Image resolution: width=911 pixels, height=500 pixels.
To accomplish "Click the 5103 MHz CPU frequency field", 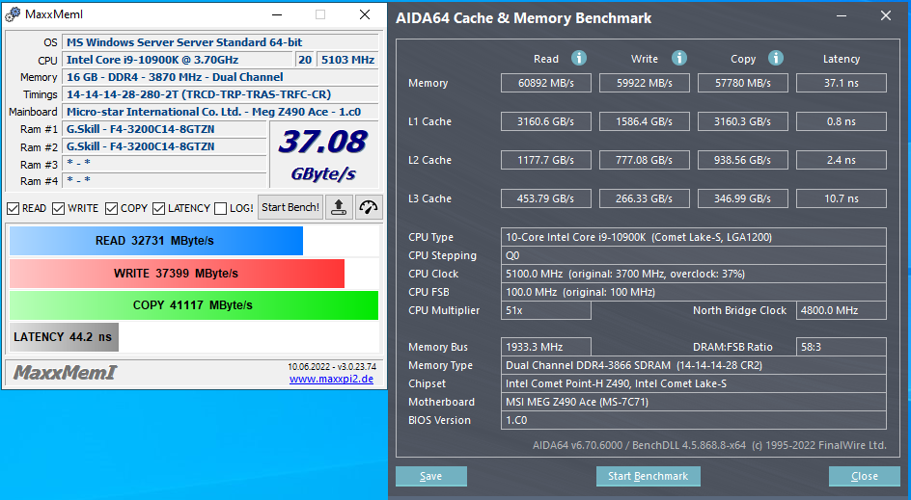I will coord(347,60).
